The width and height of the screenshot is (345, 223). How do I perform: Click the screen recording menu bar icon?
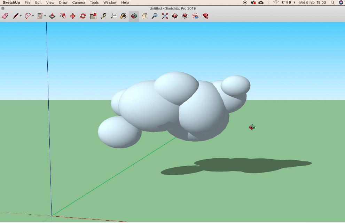click(245, 3)
